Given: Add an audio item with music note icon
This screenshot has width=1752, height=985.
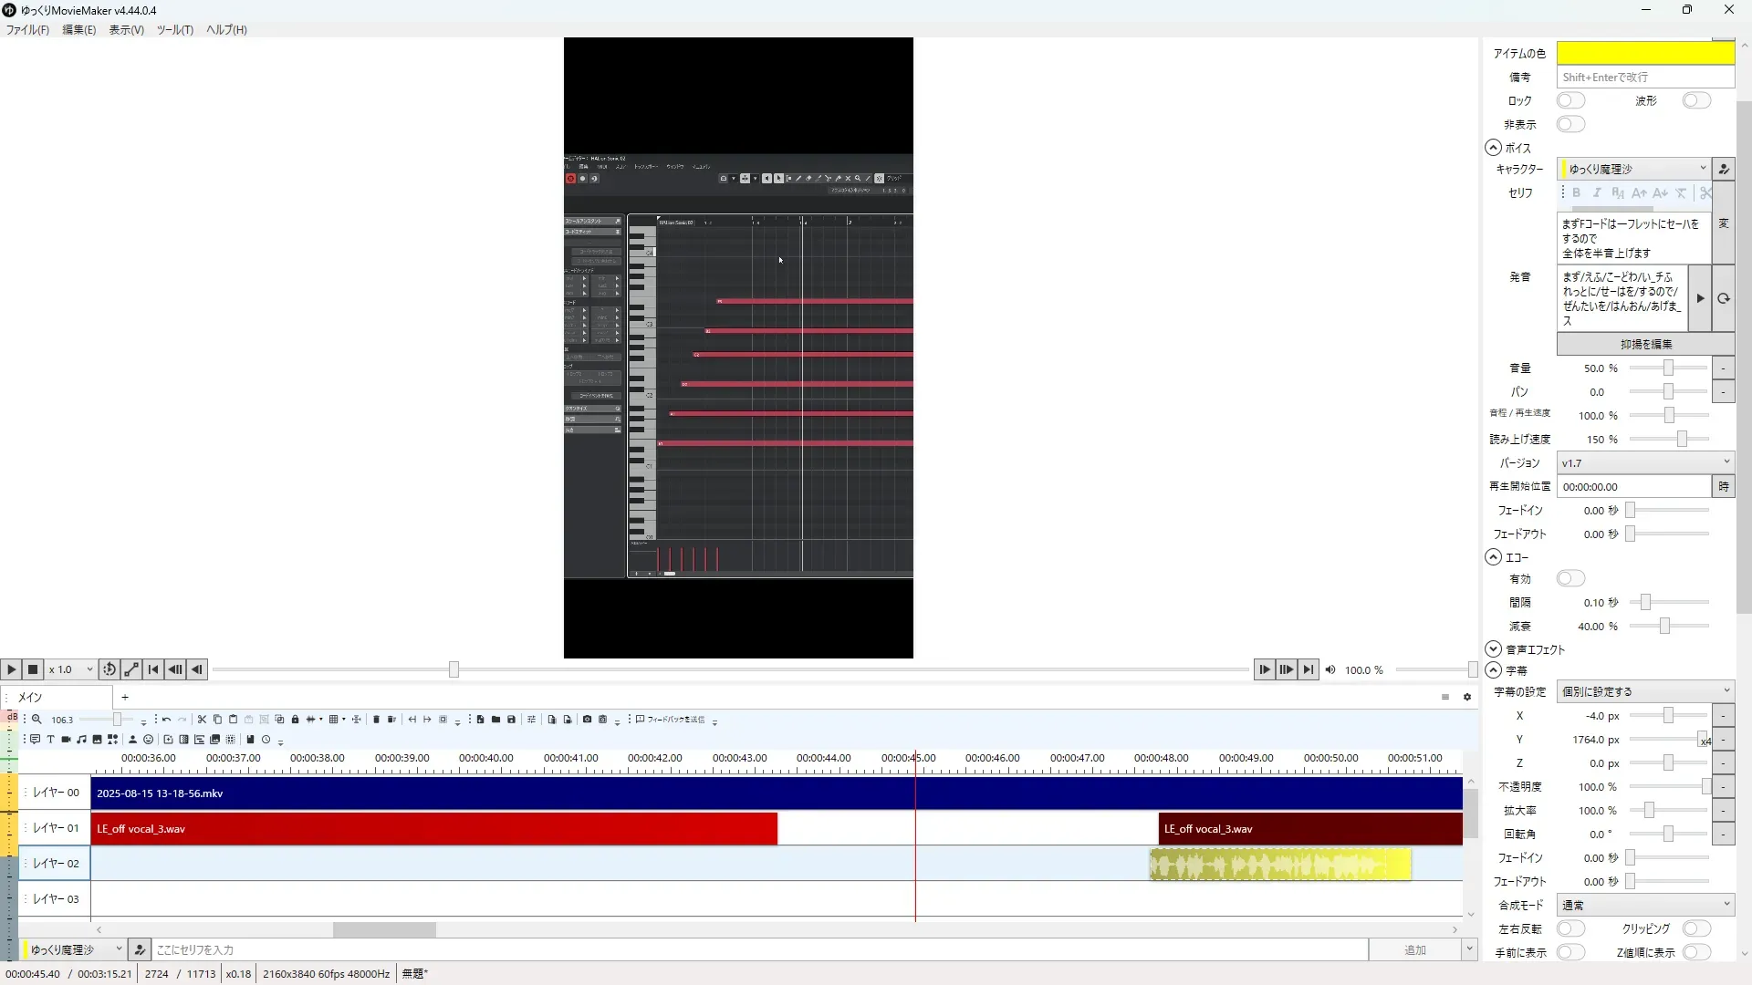Looking at the screenshot, I should coord(81,740).
